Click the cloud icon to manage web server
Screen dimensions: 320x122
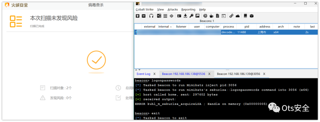[238, 16]
